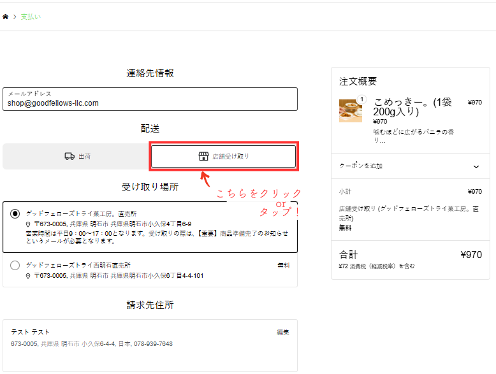
Task: Click 編集 to edit billing address
Action: tap(282, 332)
